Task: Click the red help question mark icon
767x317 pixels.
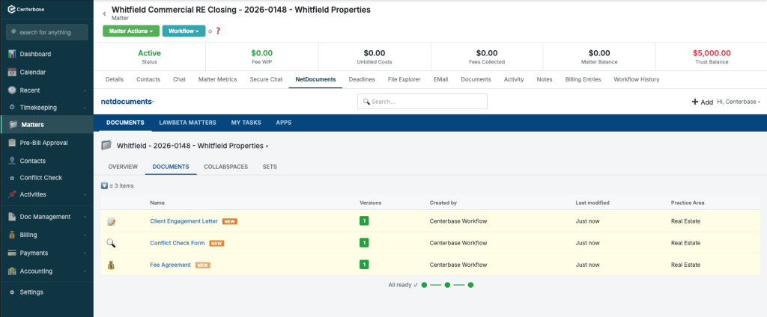Action: point(218,31)
